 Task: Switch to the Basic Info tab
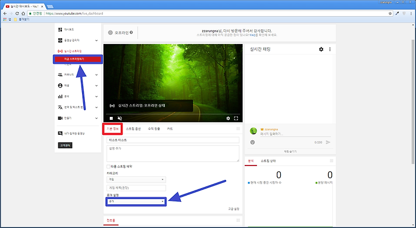pos(113,128)
